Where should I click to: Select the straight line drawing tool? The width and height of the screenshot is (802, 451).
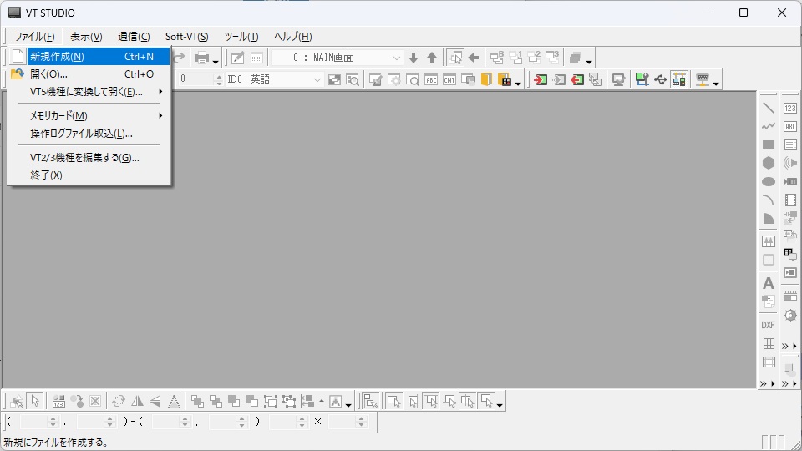coord(769,108)
